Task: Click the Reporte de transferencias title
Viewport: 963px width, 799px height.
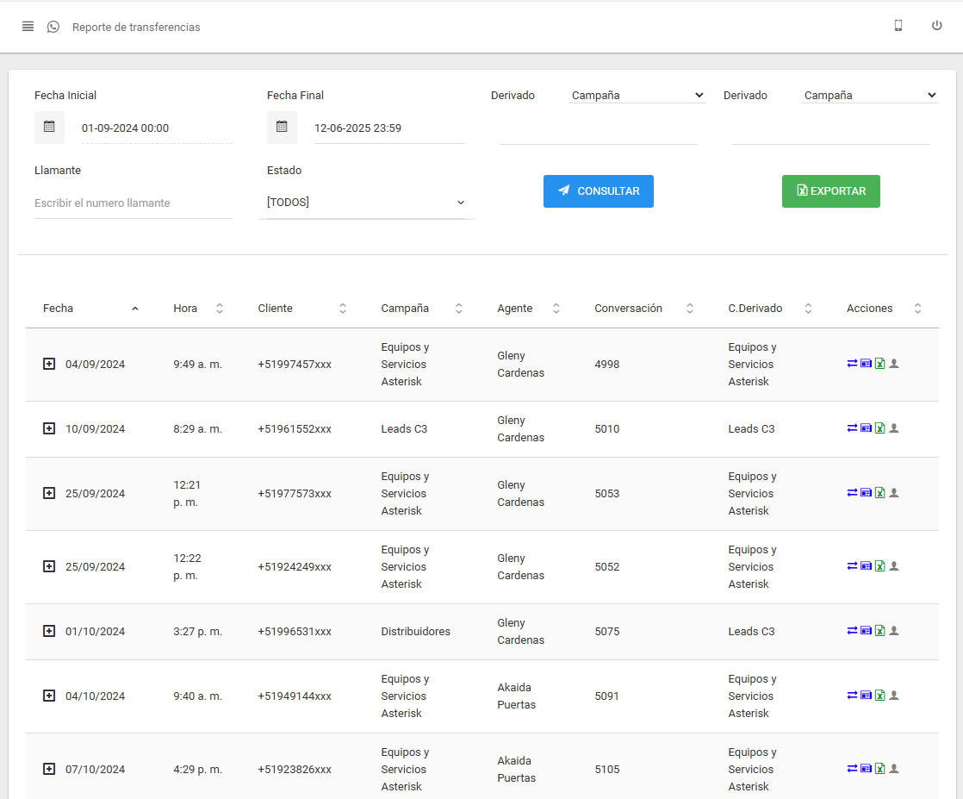Action: tap(136, 27)
